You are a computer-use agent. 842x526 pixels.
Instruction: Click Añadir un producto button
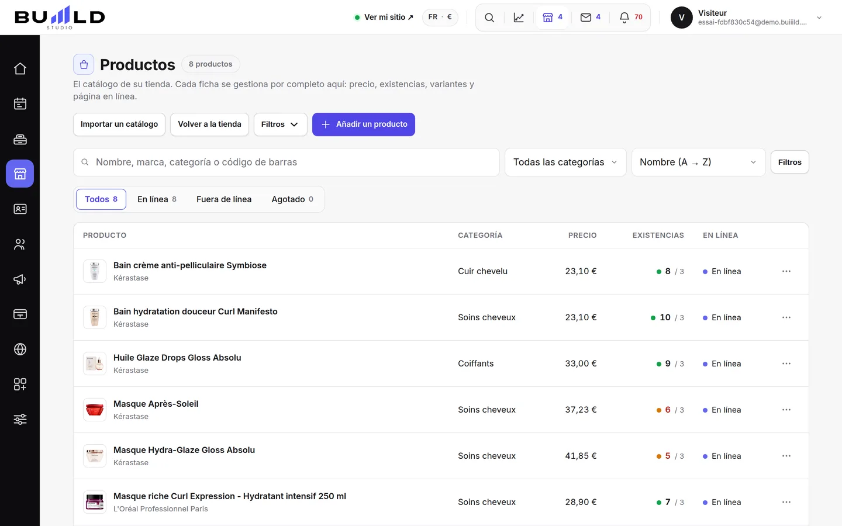(x=364, y=124)
